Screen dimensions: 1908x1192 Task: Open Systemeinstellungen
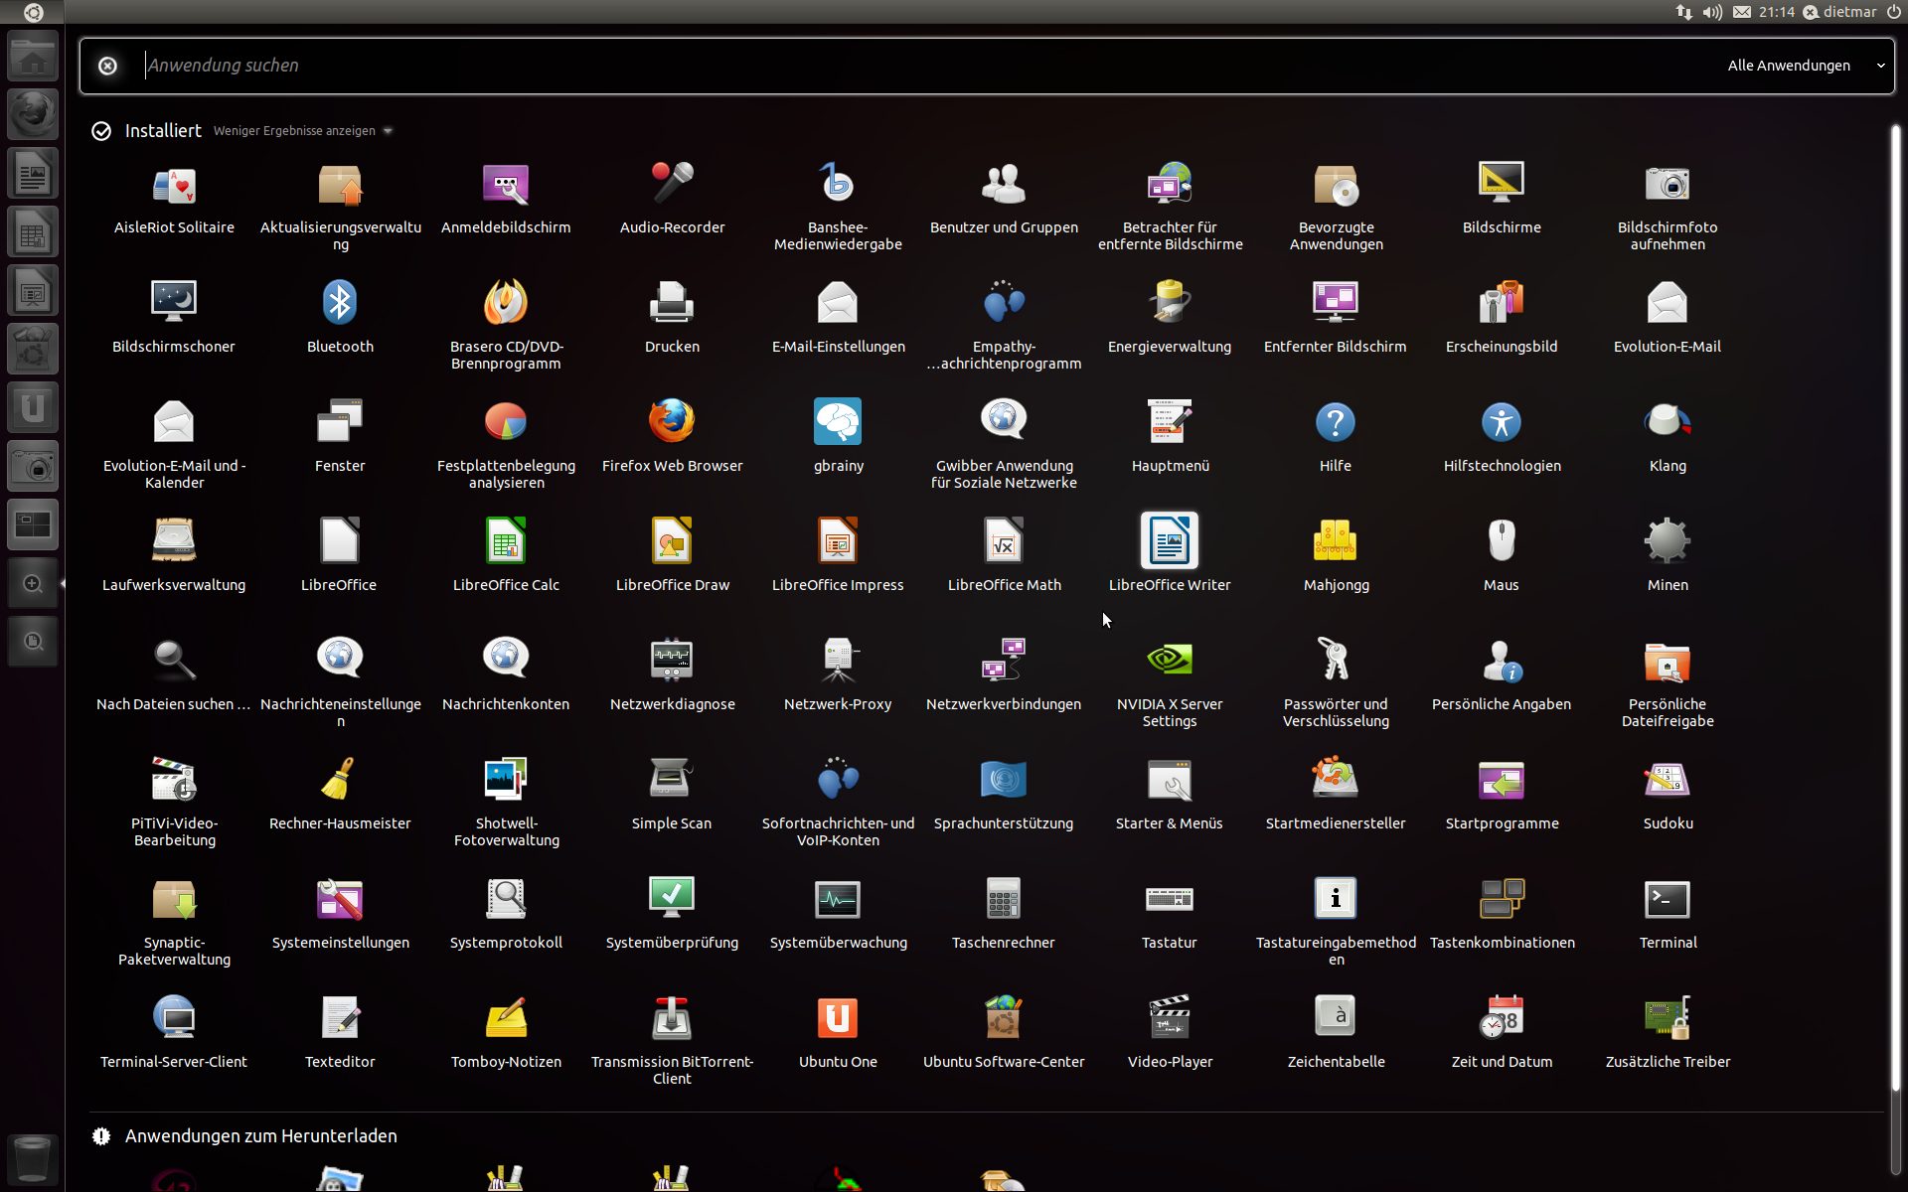point(340,914)
